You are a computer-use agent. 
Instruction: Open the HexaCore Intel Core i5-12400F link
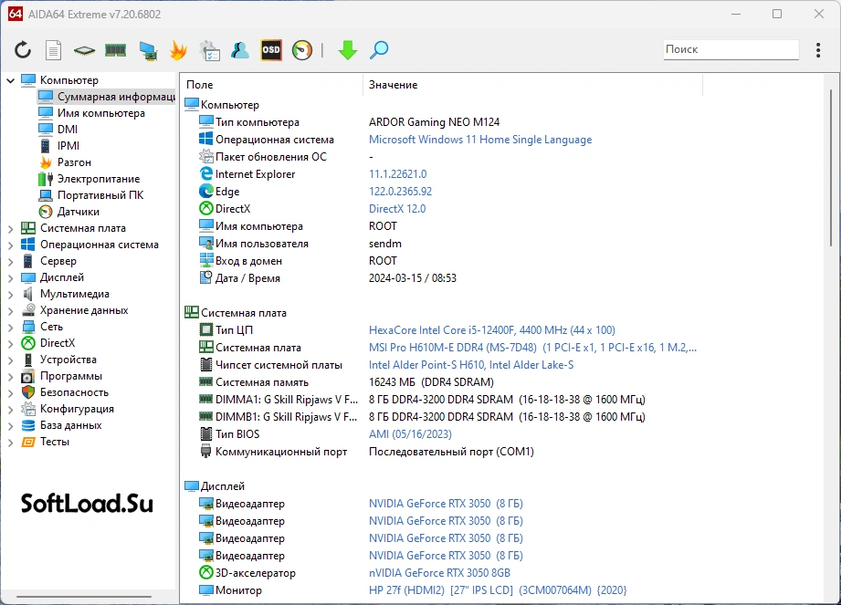coord(492,330)
